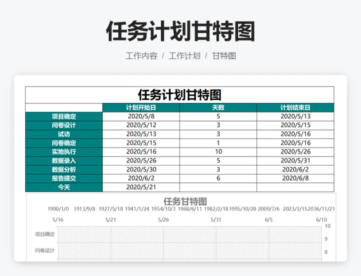Image resolution: width=361 pixels, height=276 pixels.
Task: Click days value 3 in 问卷设计 row
Action: [218, 125]
